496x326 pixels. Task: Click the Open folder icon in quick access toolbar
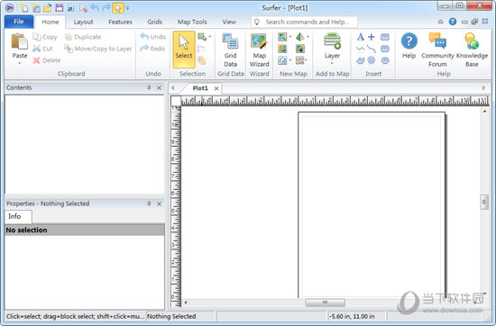pyautogui.click(x=48, y=7)
